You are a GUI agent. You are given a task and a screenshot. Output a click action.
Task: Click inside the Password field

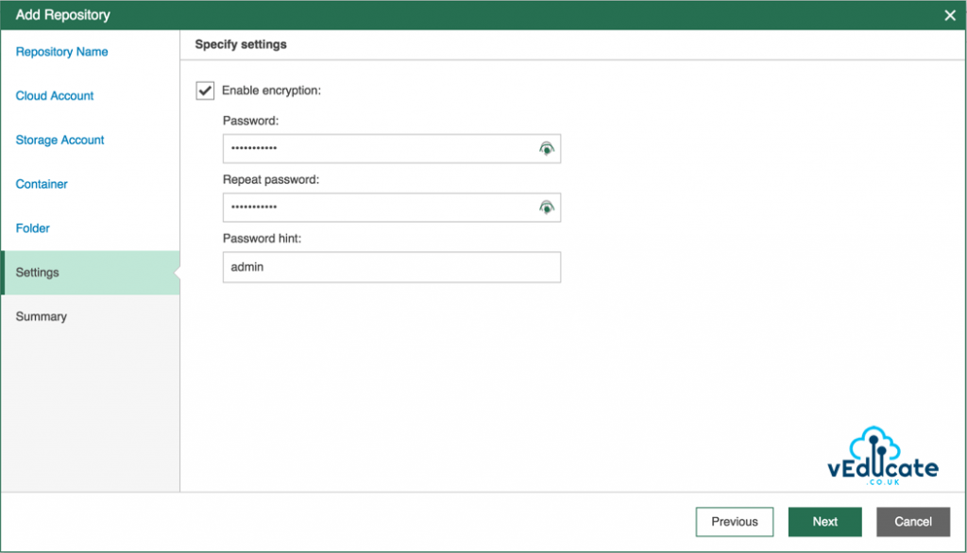pyautogui.click(x=378, y=148)
